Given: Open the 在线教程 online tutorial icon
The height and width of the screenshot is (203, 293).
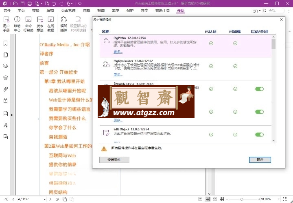Looking at the screenshot, I should pyautogui.click(x=50, y=24).
